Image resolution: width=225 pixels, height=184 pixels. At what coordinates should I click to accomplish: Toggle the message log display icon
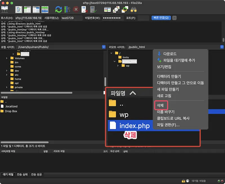pos(19,10)
